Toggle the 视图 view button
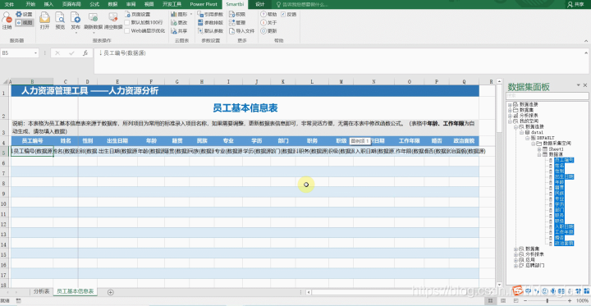591x306 pixels. click(x=25, y=23)
